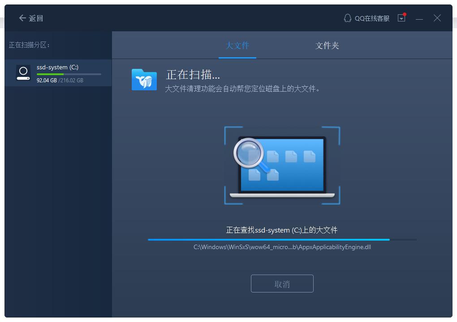This screenshot has width=457, height=322.
Task: Click the 返回 text label
Action: [x=36, y=18]
